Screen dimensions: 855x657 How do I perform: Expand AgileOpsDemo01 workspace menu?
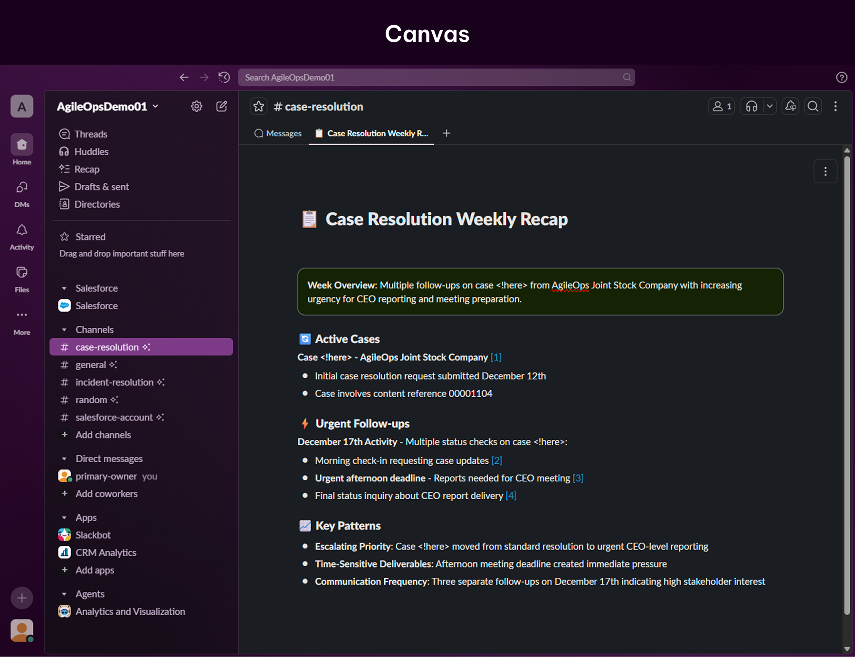(107, 106)
